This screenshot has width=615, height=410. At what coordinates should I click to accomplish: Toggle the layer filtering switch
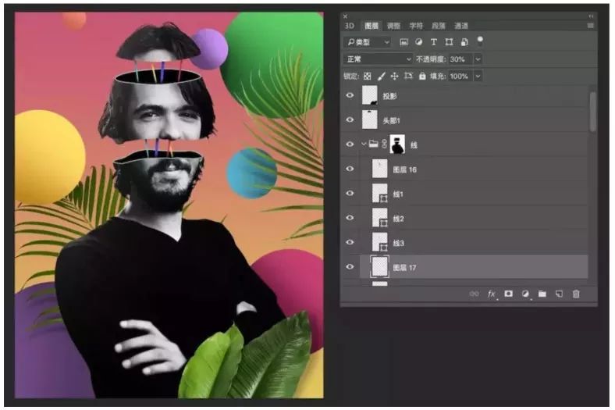pyautogui.click(x=480, y=41)
